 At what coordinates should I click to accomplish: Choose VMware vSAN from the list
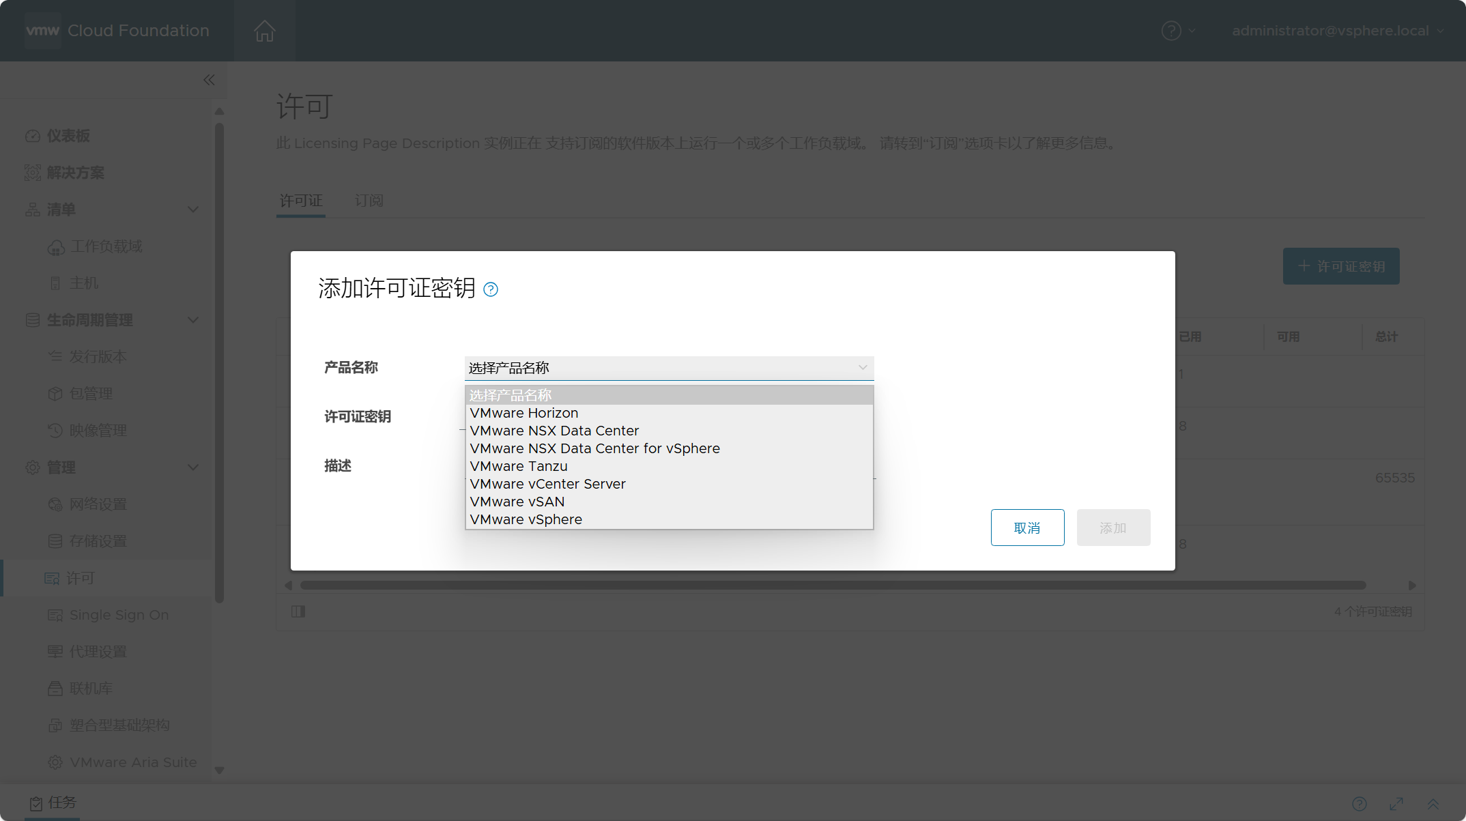[x=669, y=502]
